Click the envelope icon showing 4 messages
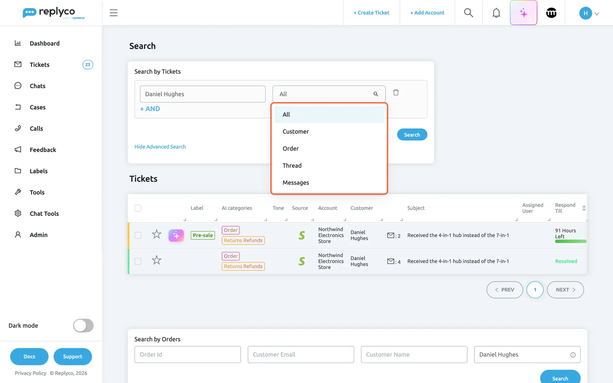The width and height of the screenshot is (613, 383). click(x=391, y=261)
